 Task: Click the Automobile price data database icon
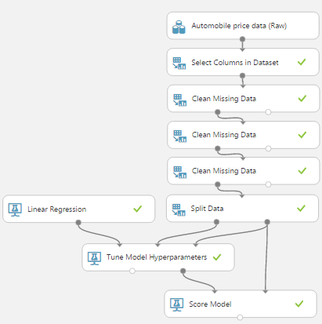pos(179,27)
